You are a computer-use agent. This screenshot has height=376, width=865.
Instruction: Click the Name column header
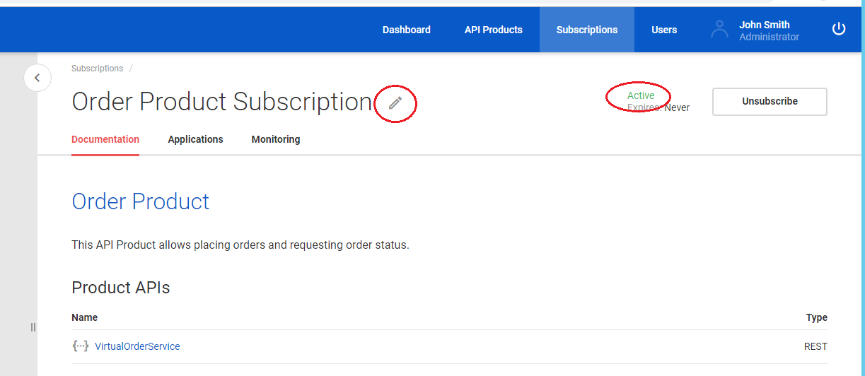coord(85,317)
